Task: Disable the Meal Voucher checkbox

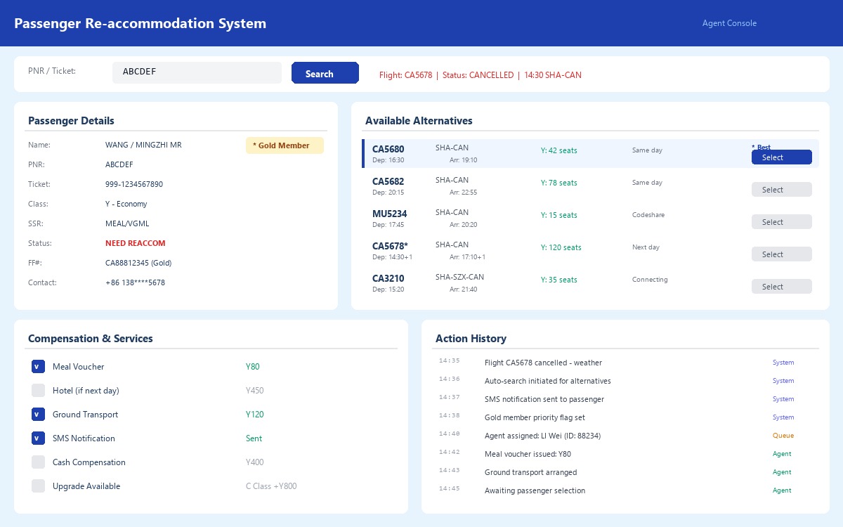Action: [x=38, y=366]
